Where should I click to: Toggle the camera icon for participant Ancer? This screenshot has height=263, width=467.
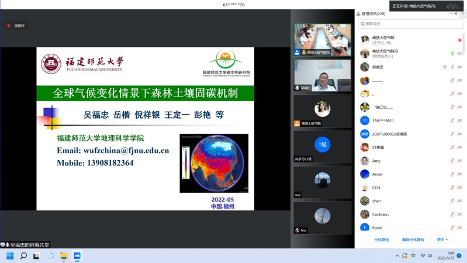460,174
